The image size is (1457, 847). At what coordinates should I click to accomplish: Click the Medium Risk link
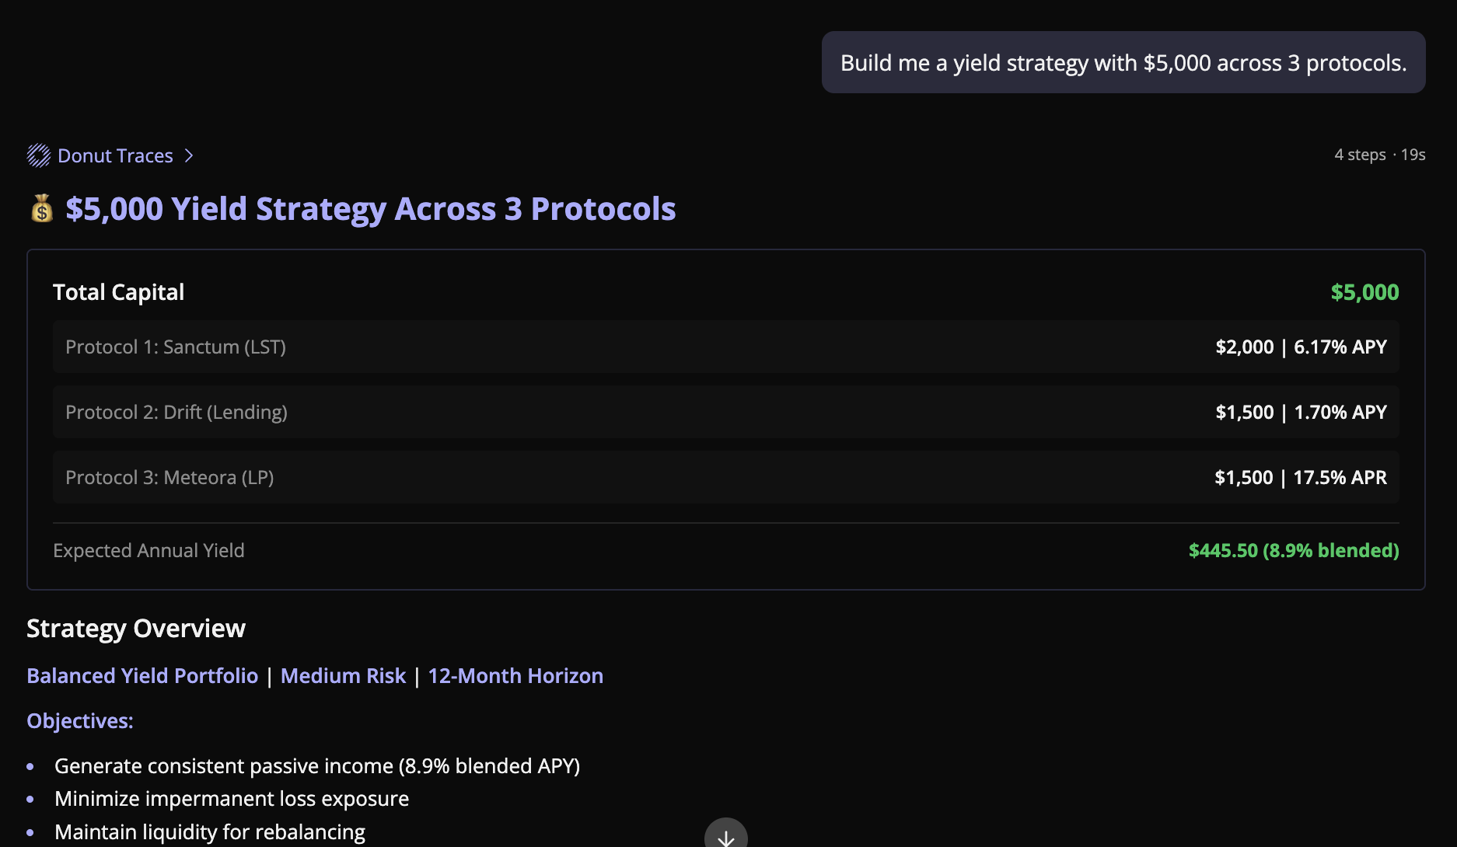click(343, 675)
